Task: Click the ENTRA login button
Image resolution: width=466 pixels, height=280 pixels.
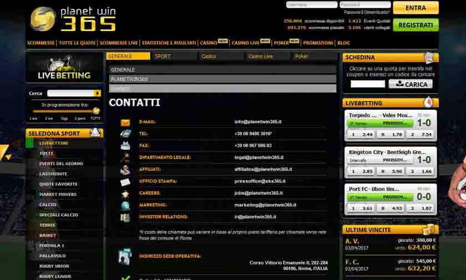Action: [416, 8]
